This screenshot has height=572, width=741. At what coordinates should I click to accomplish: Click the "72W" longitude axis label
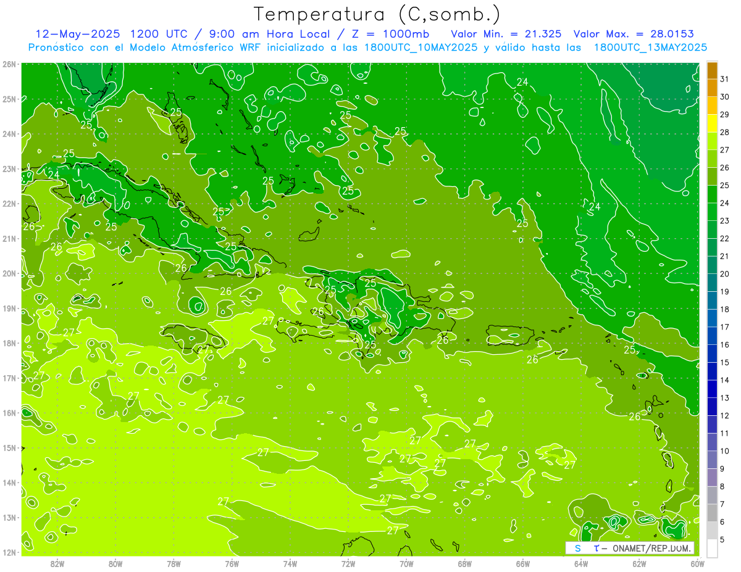(348, 563)
